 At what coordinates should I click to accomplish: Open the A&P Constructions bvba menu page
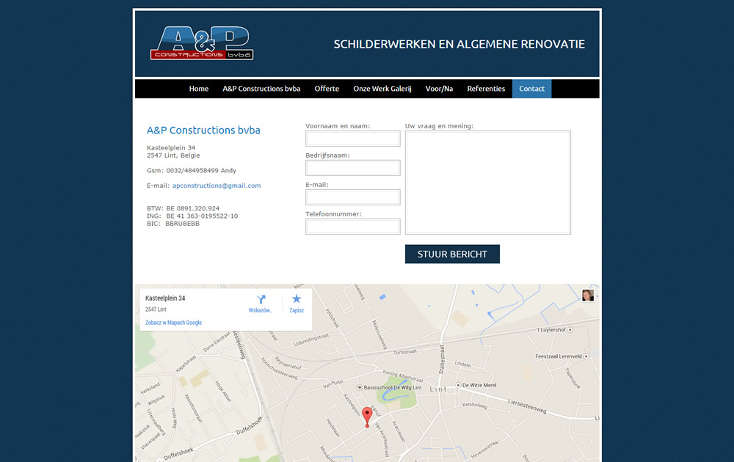click(262, 89)
